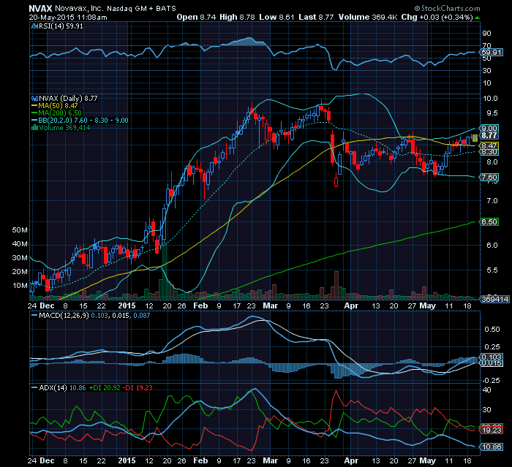Screen dimensions: 512x467
Task: Click the yellow MA(50) legend line swatch
Action: point(34,106)
